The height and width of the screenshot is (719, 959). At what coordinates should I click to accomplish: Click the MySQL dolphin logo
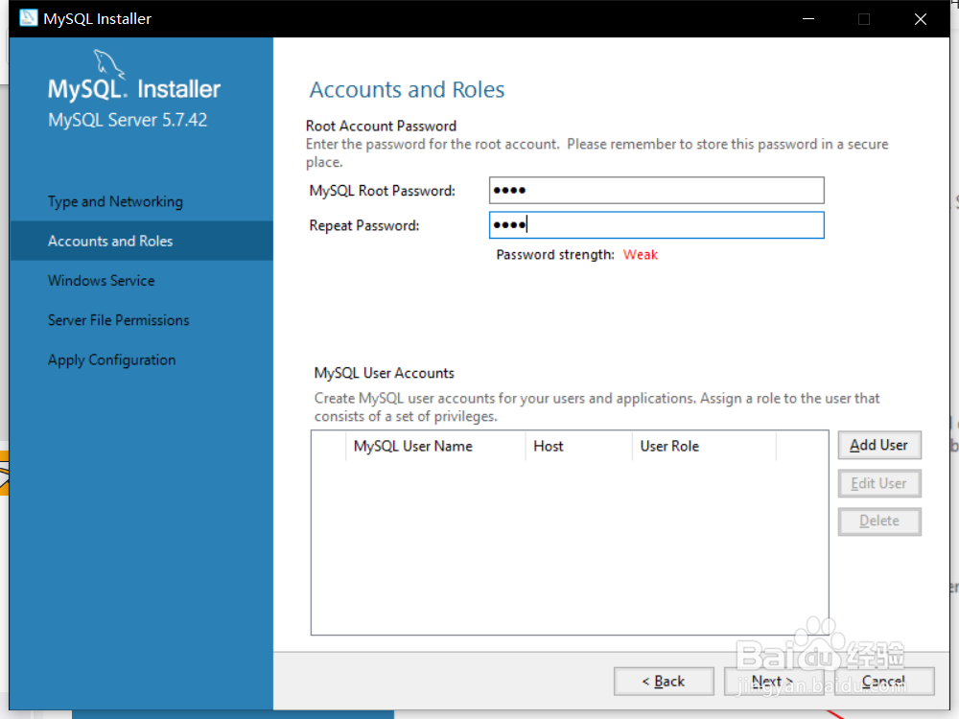[109, 64]
